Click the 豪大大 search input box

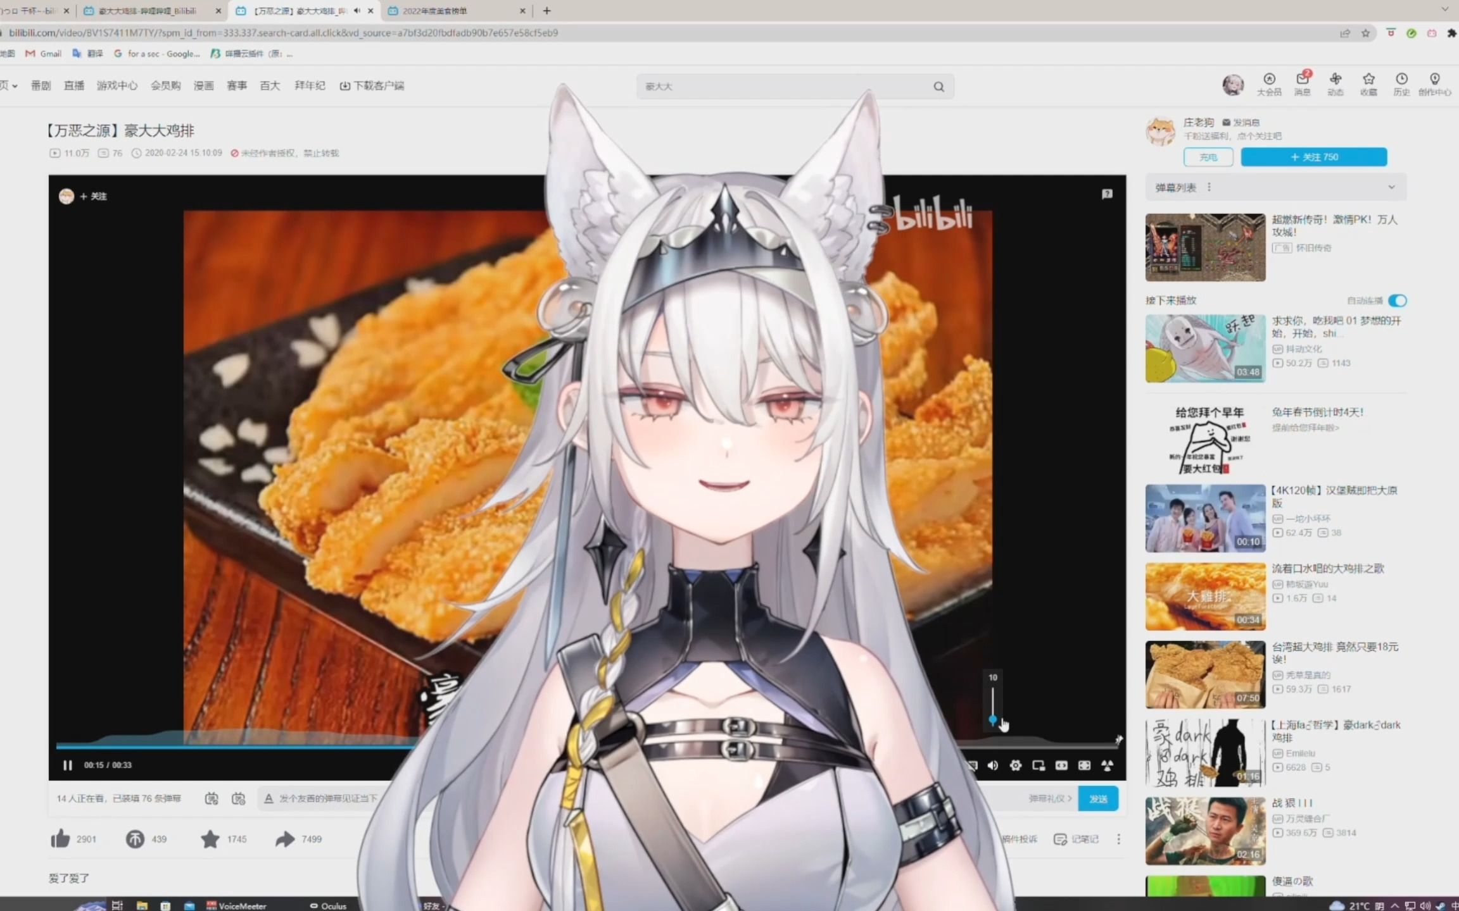[x=785, y=87]
